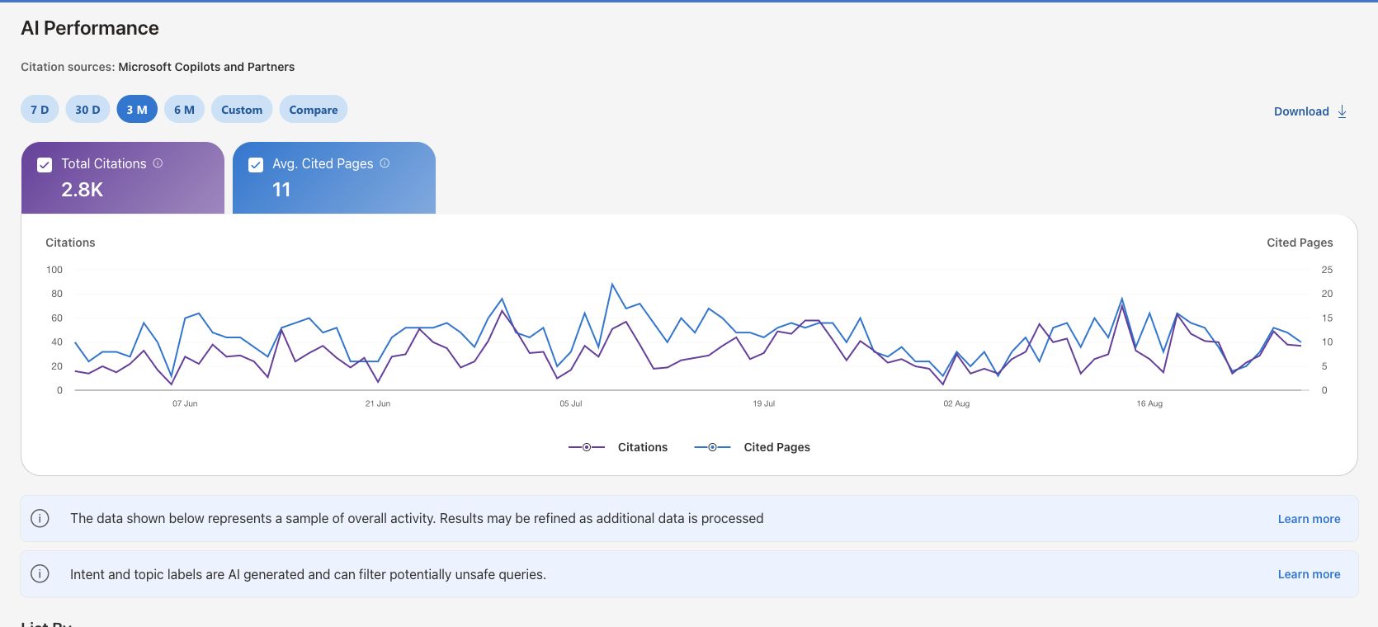1378x627 pixels.
Task: Open the Custom date range option
Action: 242,110
